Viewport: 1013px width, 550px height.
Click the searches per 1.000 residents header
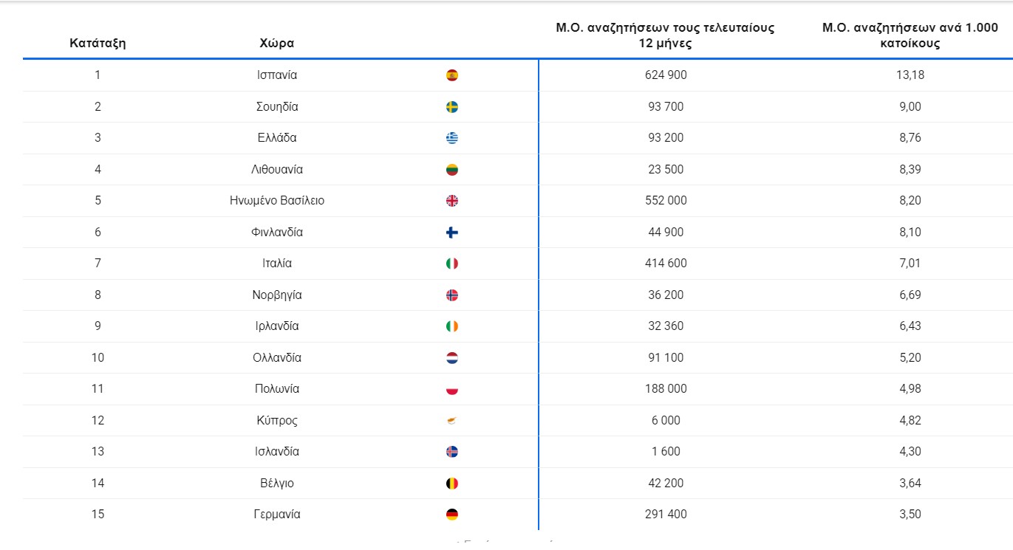(910, 35)
